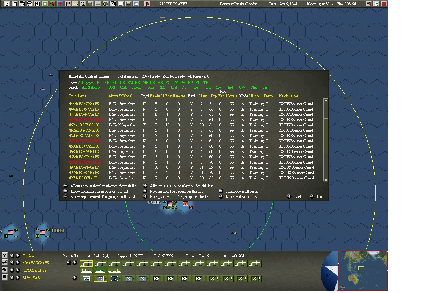Viewport: 431px width, 293px height.
Task: Filter list by TB torpedo bombers
Action: (x=205, y=83)
